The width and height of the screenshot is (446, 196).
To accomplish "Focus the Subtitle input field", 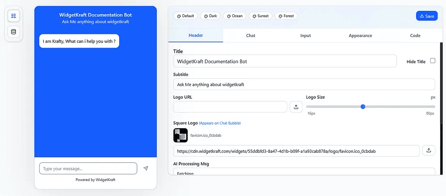I will pos(304,84).
